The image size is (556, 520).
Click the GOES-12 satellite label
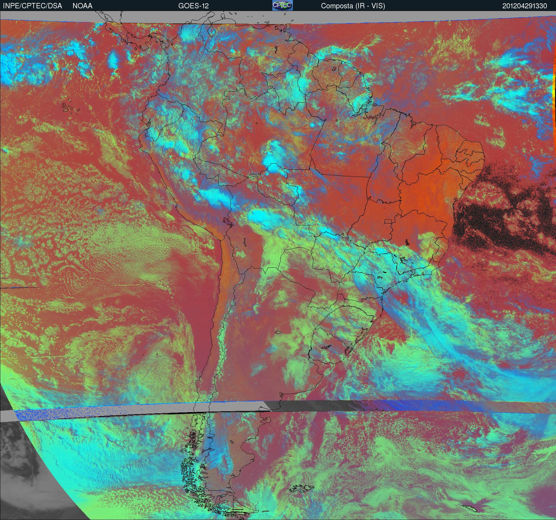point(193,6)
